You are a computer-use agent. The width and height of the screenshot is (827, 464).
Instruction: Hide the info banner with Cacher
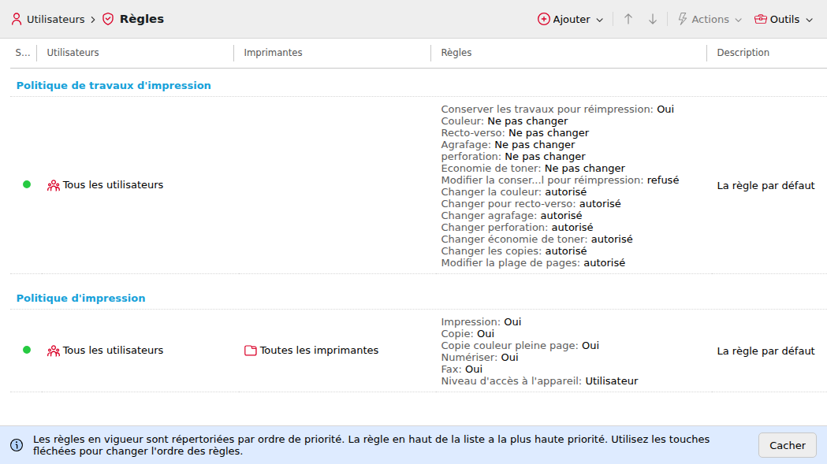pos(788,445)
